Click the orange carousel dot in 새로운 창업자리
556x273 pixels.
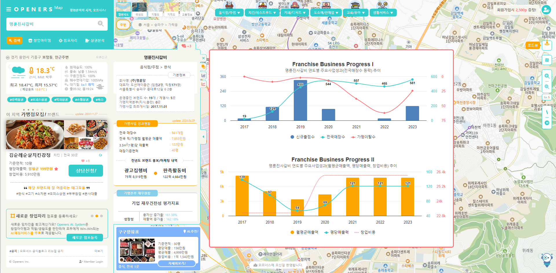97,216
